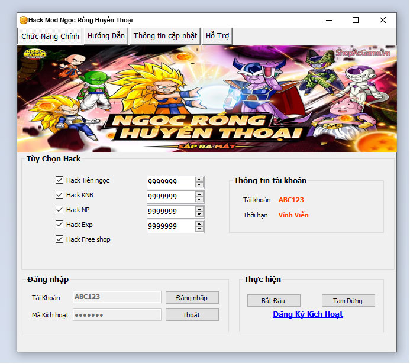Decrease Hack Tiên ngọc value with down arrow

click(199, 184)
